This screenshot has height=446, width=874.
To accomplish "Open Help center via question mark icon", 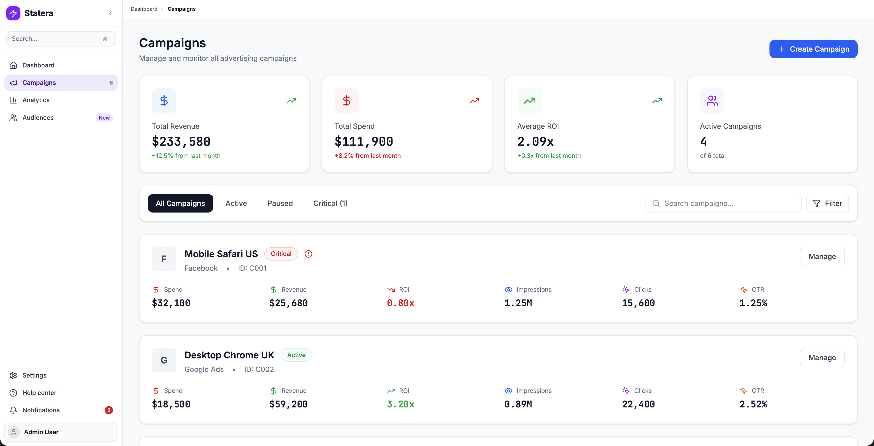I will point(13,392).
